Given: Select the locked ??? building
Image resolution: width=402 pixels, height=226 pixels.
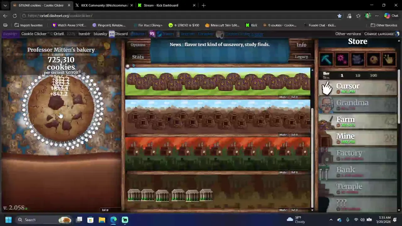Looking at the screenshot, I should tap(358, 204).
